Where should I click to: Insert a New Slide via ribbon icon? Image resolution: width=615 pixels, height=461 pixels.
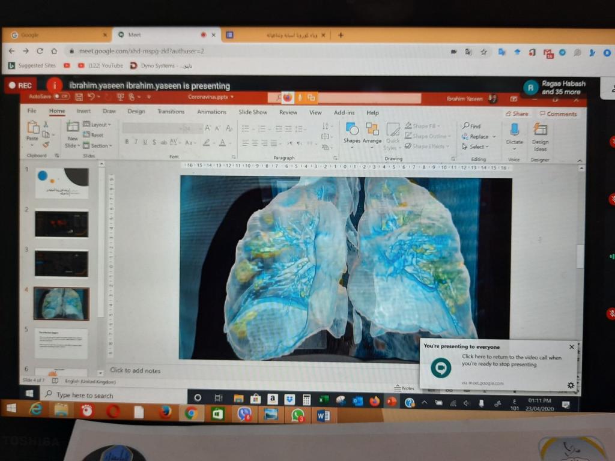(x=72, y=128)
